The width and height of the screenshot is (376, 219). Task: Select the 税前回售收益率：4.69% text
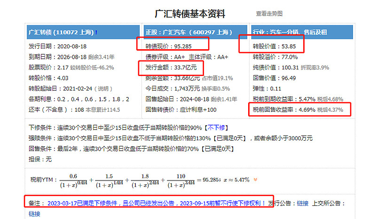pyautogui.click(x=284, y=110)
